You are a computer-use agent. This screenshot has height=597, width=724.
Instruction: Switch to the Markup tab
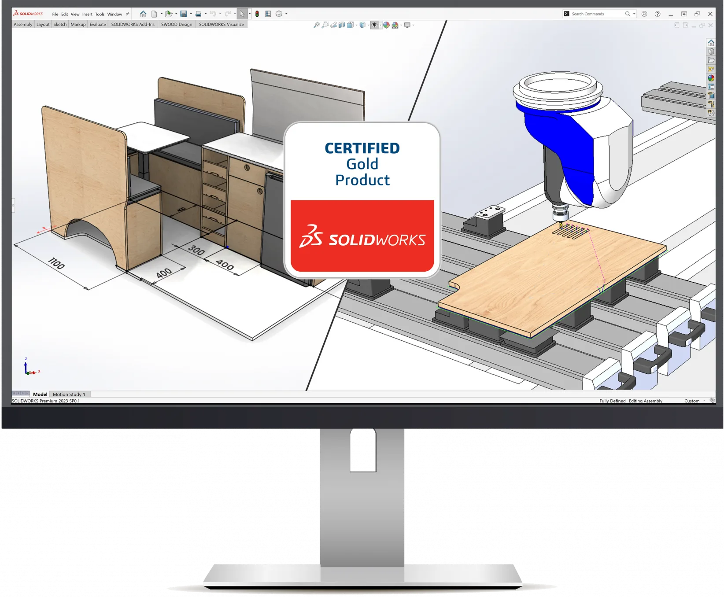pos(78,25)
